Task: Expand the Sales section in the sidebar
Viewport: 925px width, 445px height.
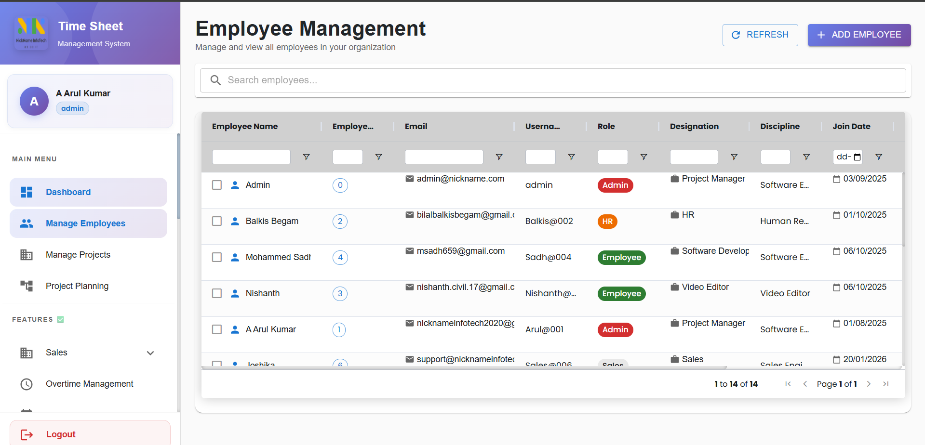Action: 150,353
